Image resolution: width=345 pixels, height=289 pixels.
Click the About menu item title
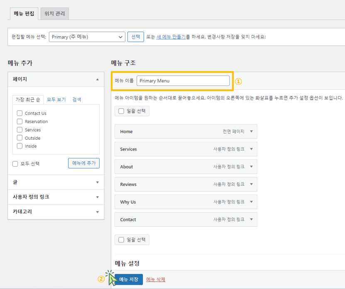click(127, 167)
